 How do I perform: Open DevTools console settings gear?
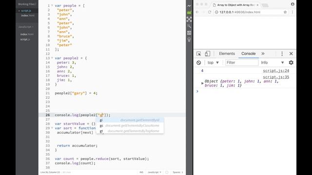(x=291, y=63)
